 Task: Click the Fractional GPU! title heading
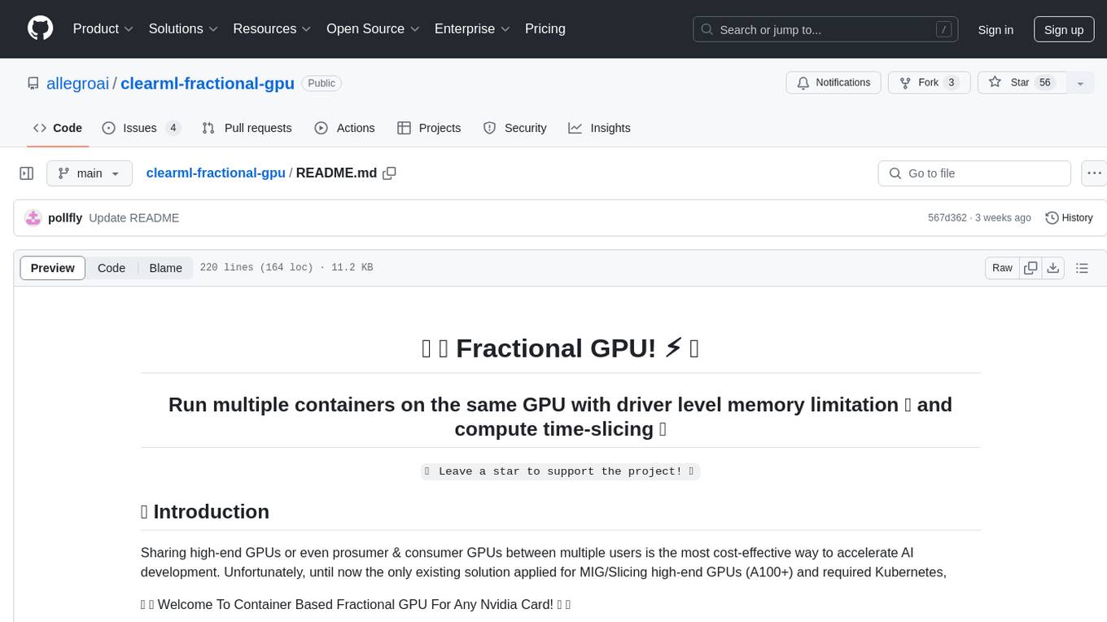click(560, 348)
